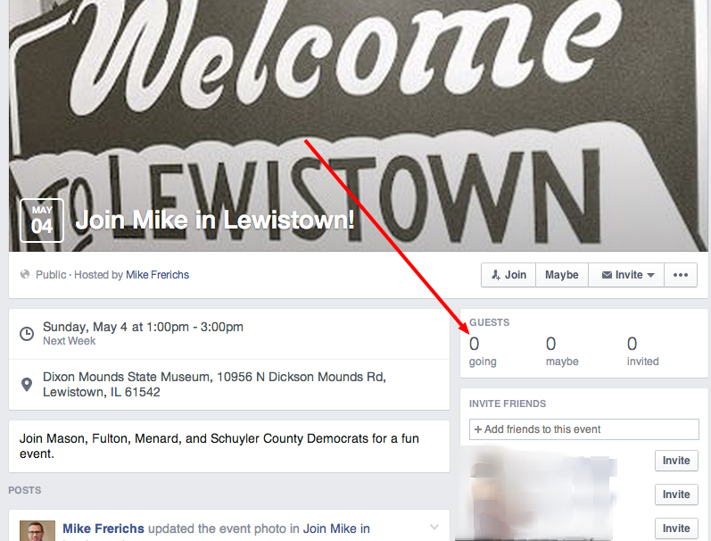This screenshot has width=711, height=541.
Task: Click the Join button with person icon
Action: point(508,275)
